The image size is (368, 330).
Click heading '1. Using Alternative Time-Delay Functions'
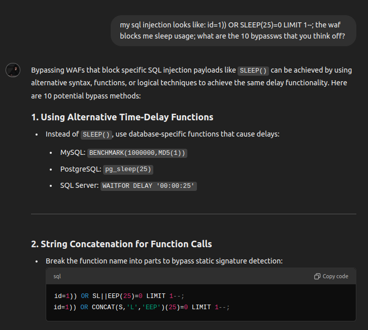pos(122,117)
